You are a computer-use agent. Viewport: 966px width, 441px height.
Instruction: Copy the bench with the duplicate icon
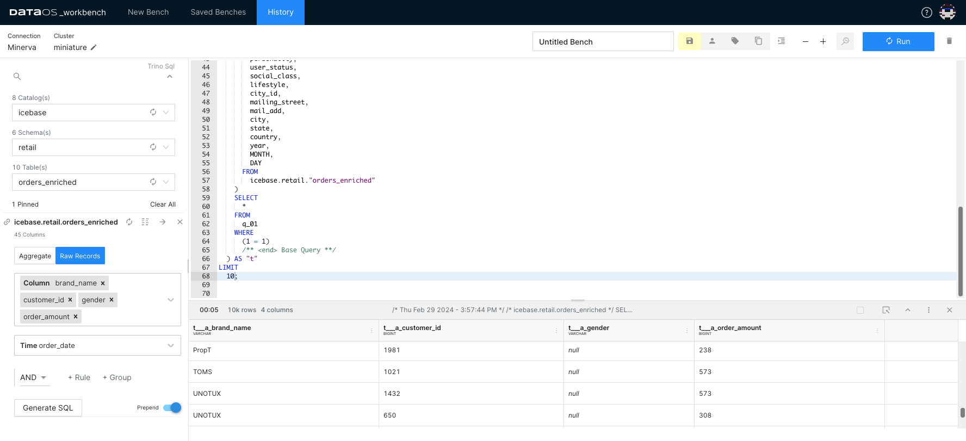pyautogui.click(x=758, y=41)
